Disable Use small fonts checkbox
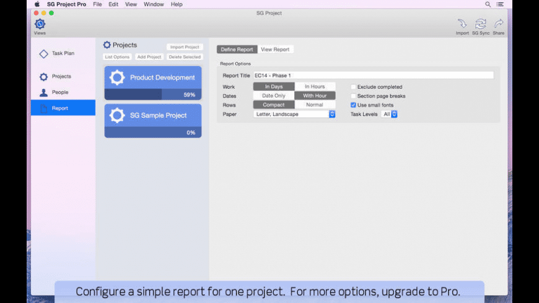Screen dimensions: 539x303 (x=353, y=105)
